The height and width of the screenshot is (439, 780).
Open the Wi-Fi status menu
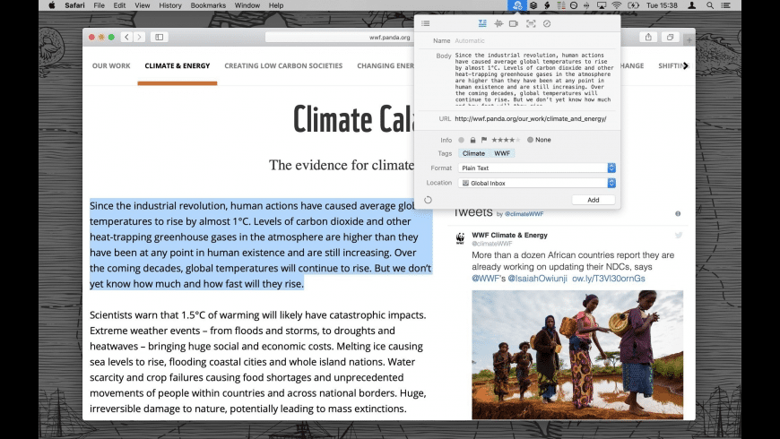616,5
